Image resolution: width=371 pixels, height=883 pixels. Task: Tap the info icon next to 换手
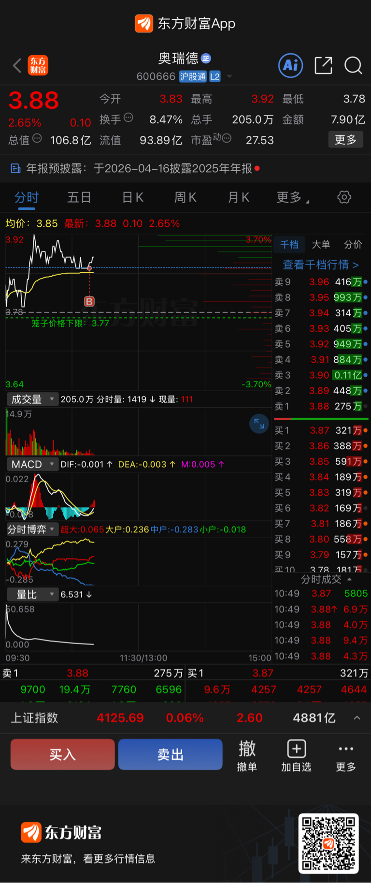point(128,118)
